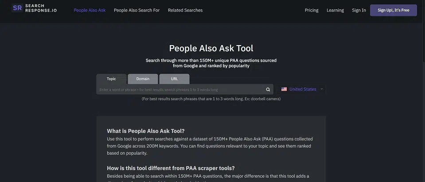
Task: Switch to the URL tab
Action: (174, 79)
